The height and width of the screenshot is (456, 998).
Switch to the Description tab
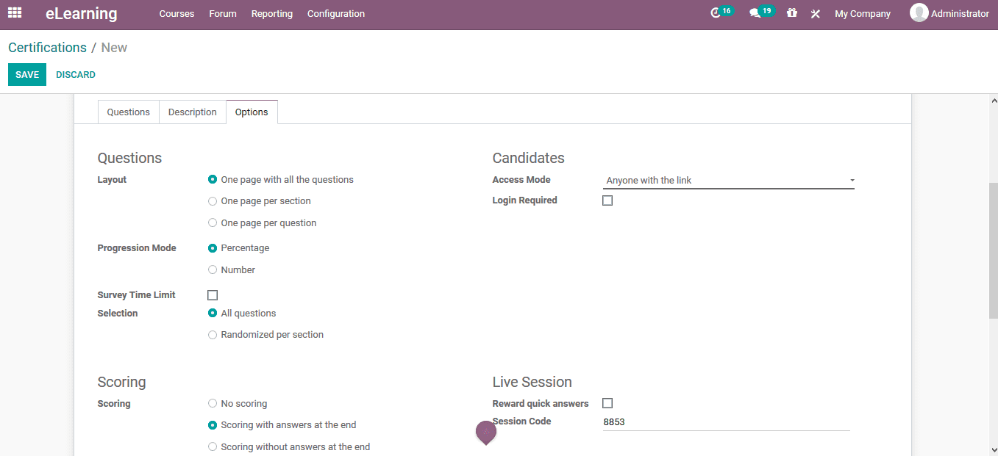[x=192, y=112]
